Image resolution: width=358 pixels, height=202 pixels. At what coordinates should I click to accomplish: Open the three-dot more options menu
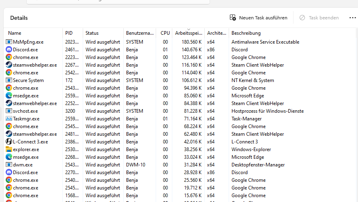pos(352,18)
